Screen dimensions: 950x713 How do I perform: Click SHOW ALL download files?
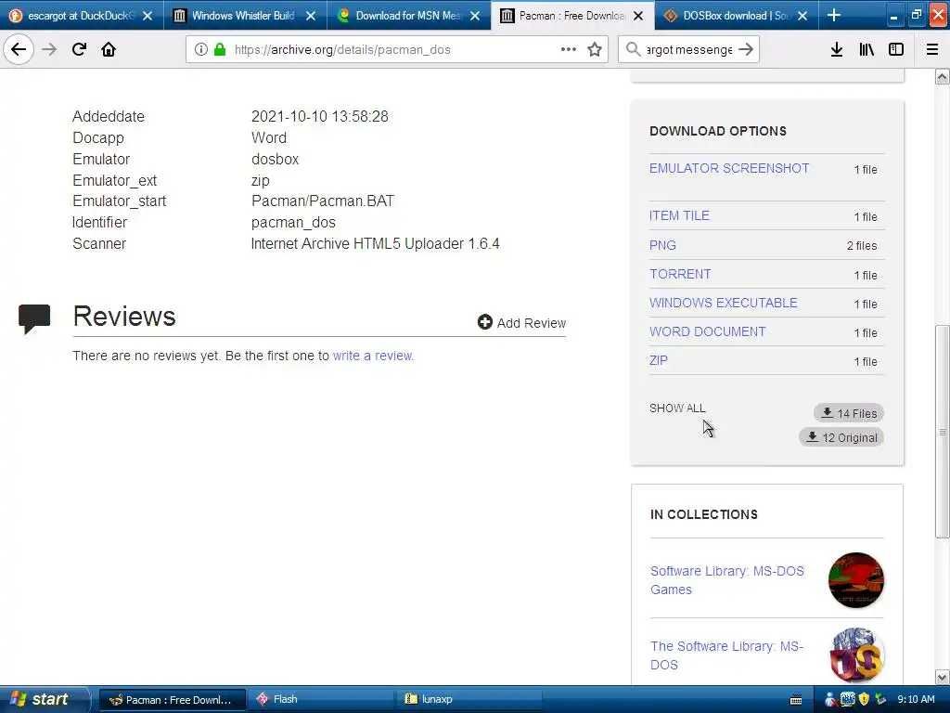677,408
